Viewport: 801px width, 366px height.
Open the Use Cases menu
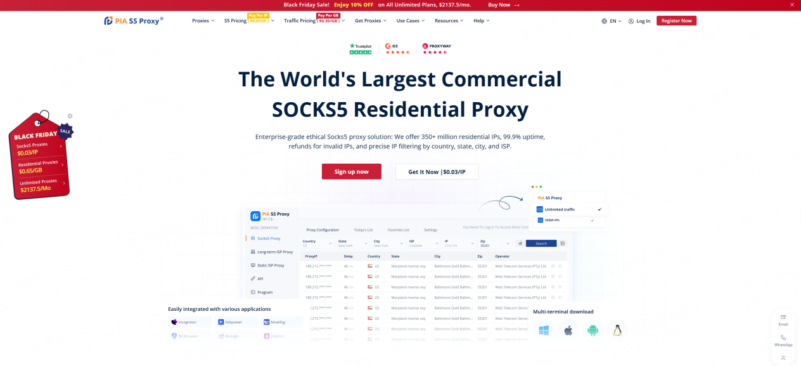click(409, 20)
